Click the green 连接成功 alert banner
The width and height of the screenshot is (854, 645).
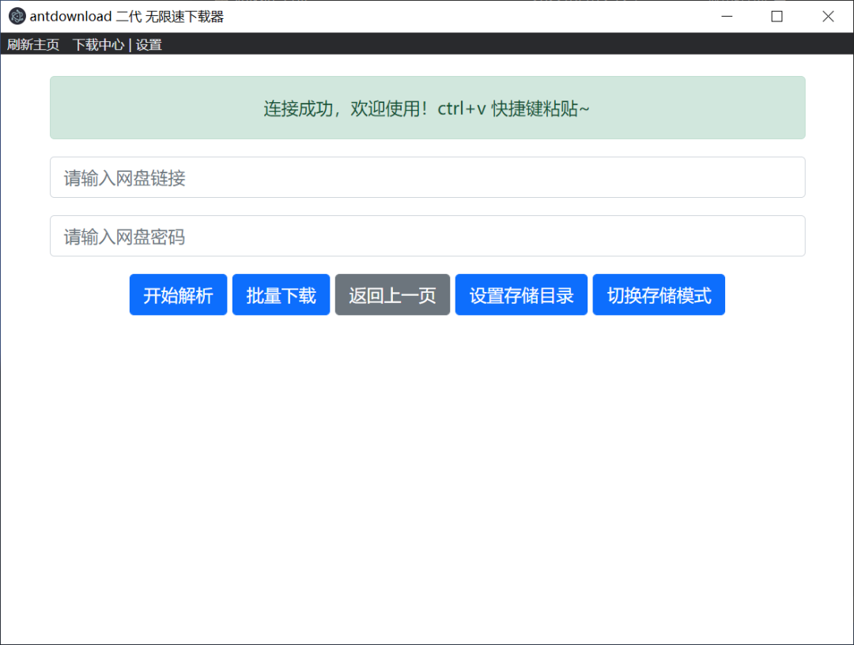[x=427, y=108]
